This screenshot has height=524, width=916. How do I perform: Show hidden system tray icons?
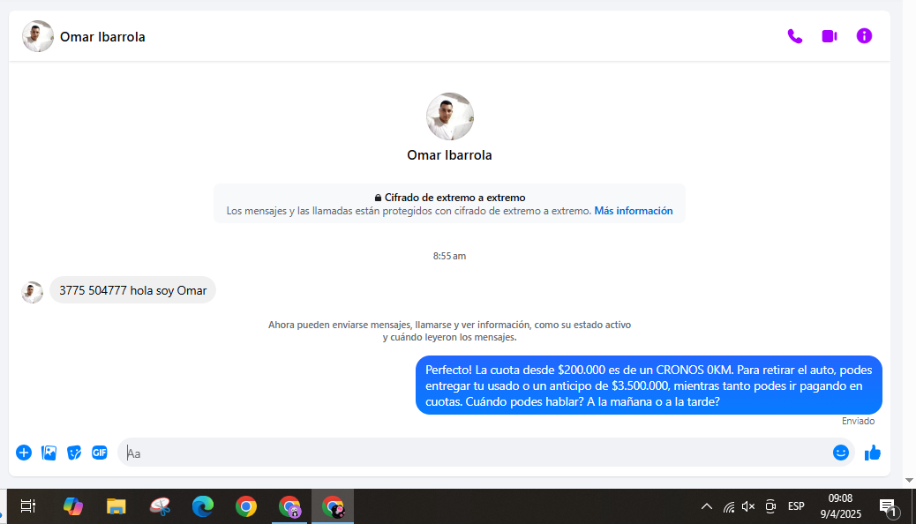pos(707,506)
